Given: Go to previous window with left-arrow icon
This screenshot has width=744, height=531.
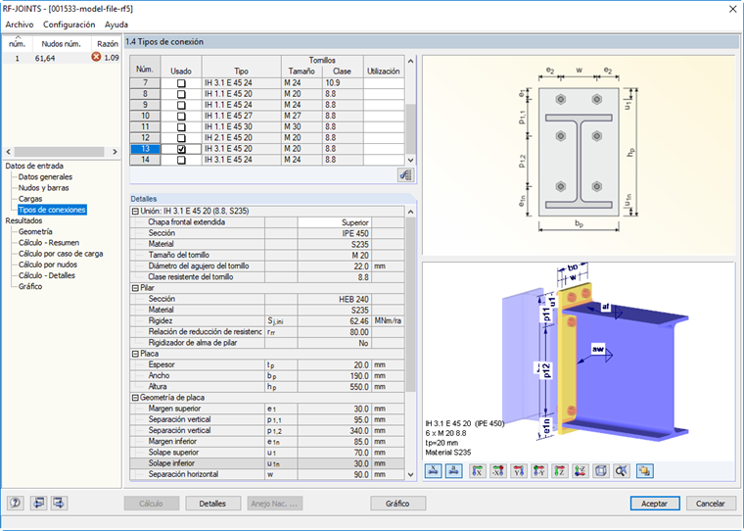Looking at the screenshot, I should 38,503.
